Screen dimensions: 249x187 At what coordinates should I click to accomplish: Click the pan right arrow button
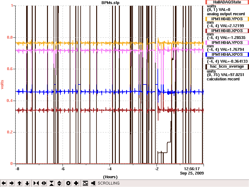[12, 183]
